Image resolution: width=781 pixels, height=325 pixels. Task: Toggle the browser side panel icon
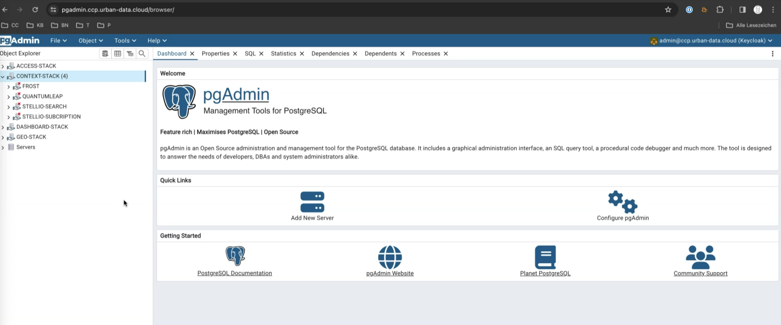[x=742, y=10]
